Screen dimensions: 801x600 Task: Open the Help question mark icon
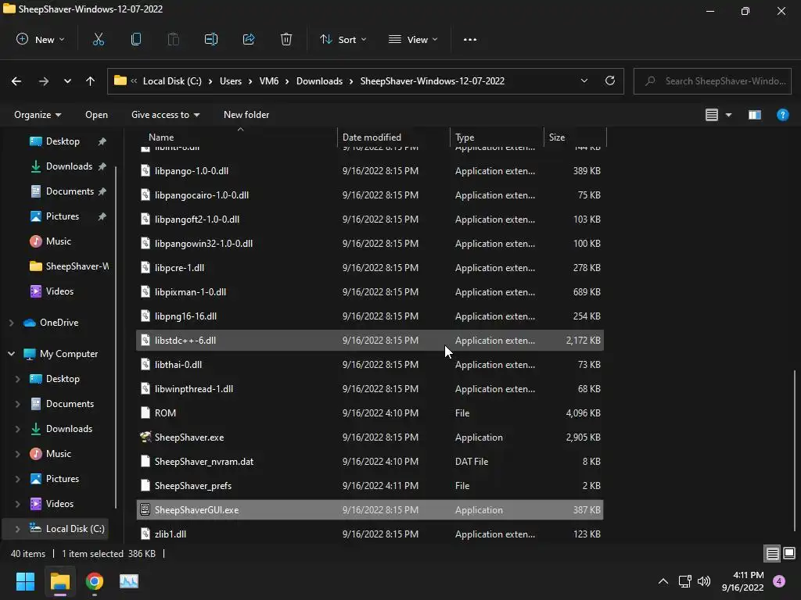click(782, 115)
